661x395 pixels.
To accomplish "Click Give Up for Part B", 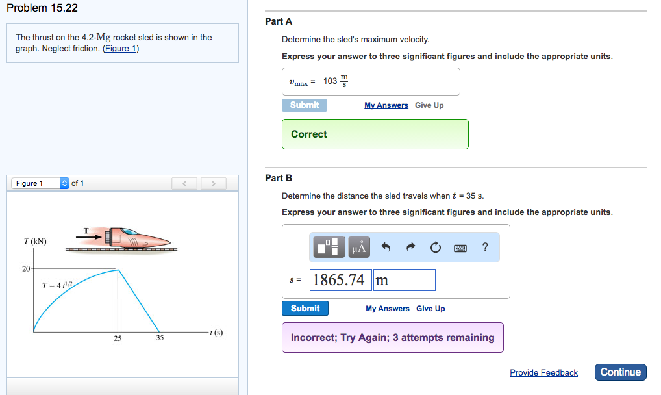I will tap(430, 308).
